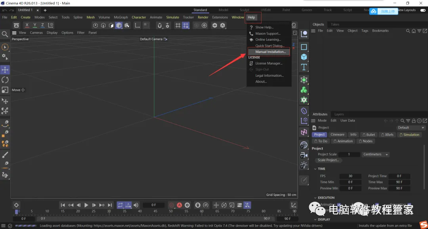Screen dimensions: 428x229
Task: Click the Time Max field
Action: pyautogui.click(x=399, y=182)
